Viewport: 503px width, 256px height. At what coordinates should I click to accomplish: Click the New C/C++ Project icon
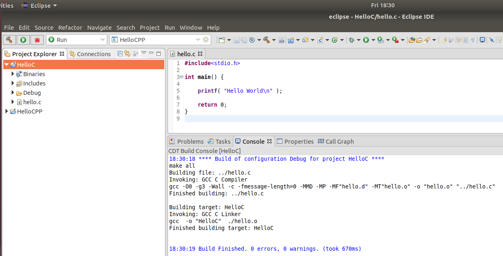(x=291, y=40)
